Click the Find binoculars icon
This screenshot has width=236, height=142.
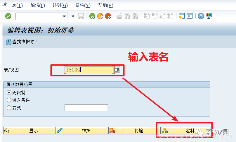127,16
